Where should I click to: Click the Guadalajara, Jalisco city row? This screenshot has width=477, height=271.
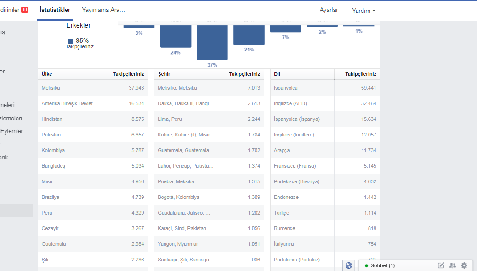pyautogui.click(x=209, y=213)
